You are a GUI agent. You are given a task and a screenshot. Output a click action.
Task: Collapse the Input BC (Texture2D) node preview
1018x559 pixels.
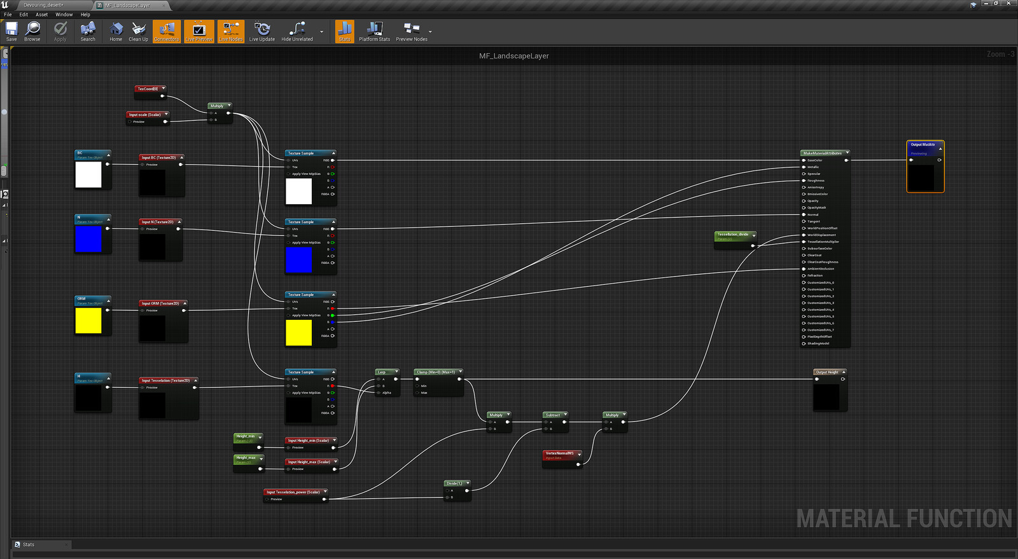[x=181, y=157]
